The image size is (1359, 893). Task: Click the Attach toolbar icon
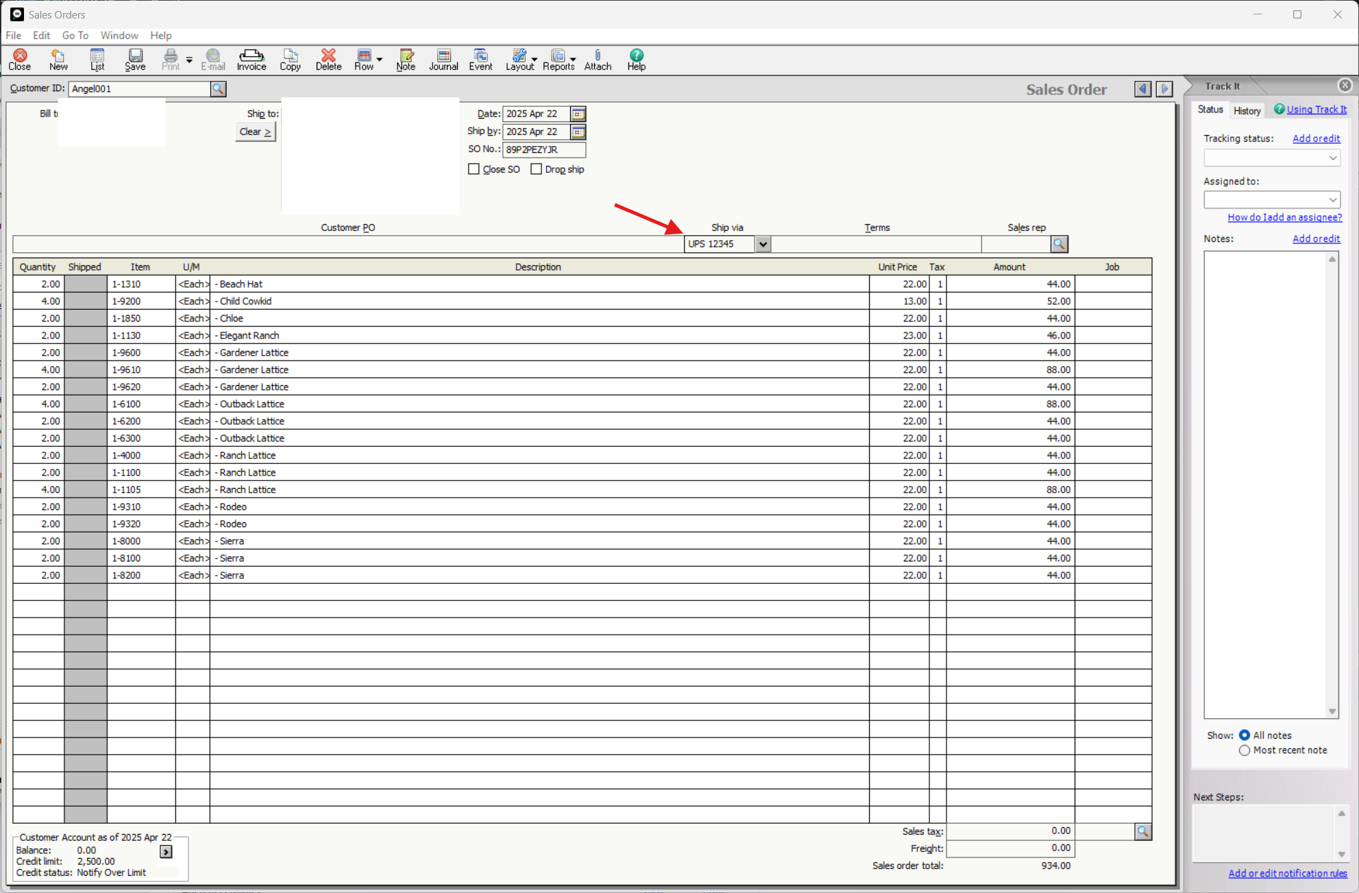point(598,60)
